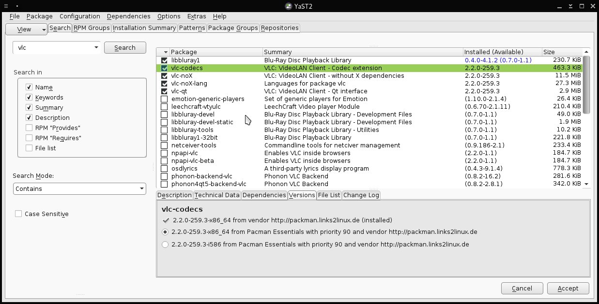Open the Technical Data tab
Screen dimensions: 599x304
[217, 195]
